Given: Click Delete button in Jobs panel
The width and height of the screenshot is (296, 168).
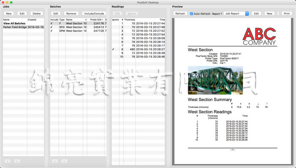Looking at the screenshot, I should (x=37, y=14).
